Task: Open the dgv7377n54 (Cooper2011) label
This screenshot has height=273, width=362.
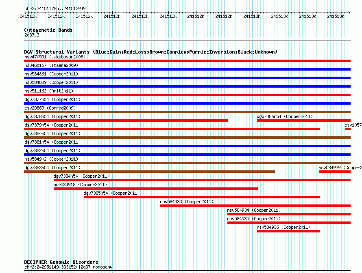Action: [x=52, y=99]
